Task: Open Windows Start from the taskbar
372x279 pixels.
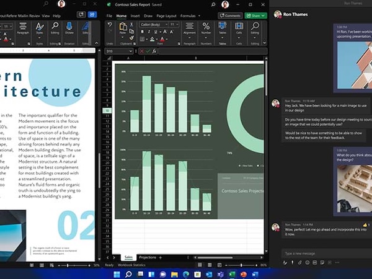Action: pos(115,273)
